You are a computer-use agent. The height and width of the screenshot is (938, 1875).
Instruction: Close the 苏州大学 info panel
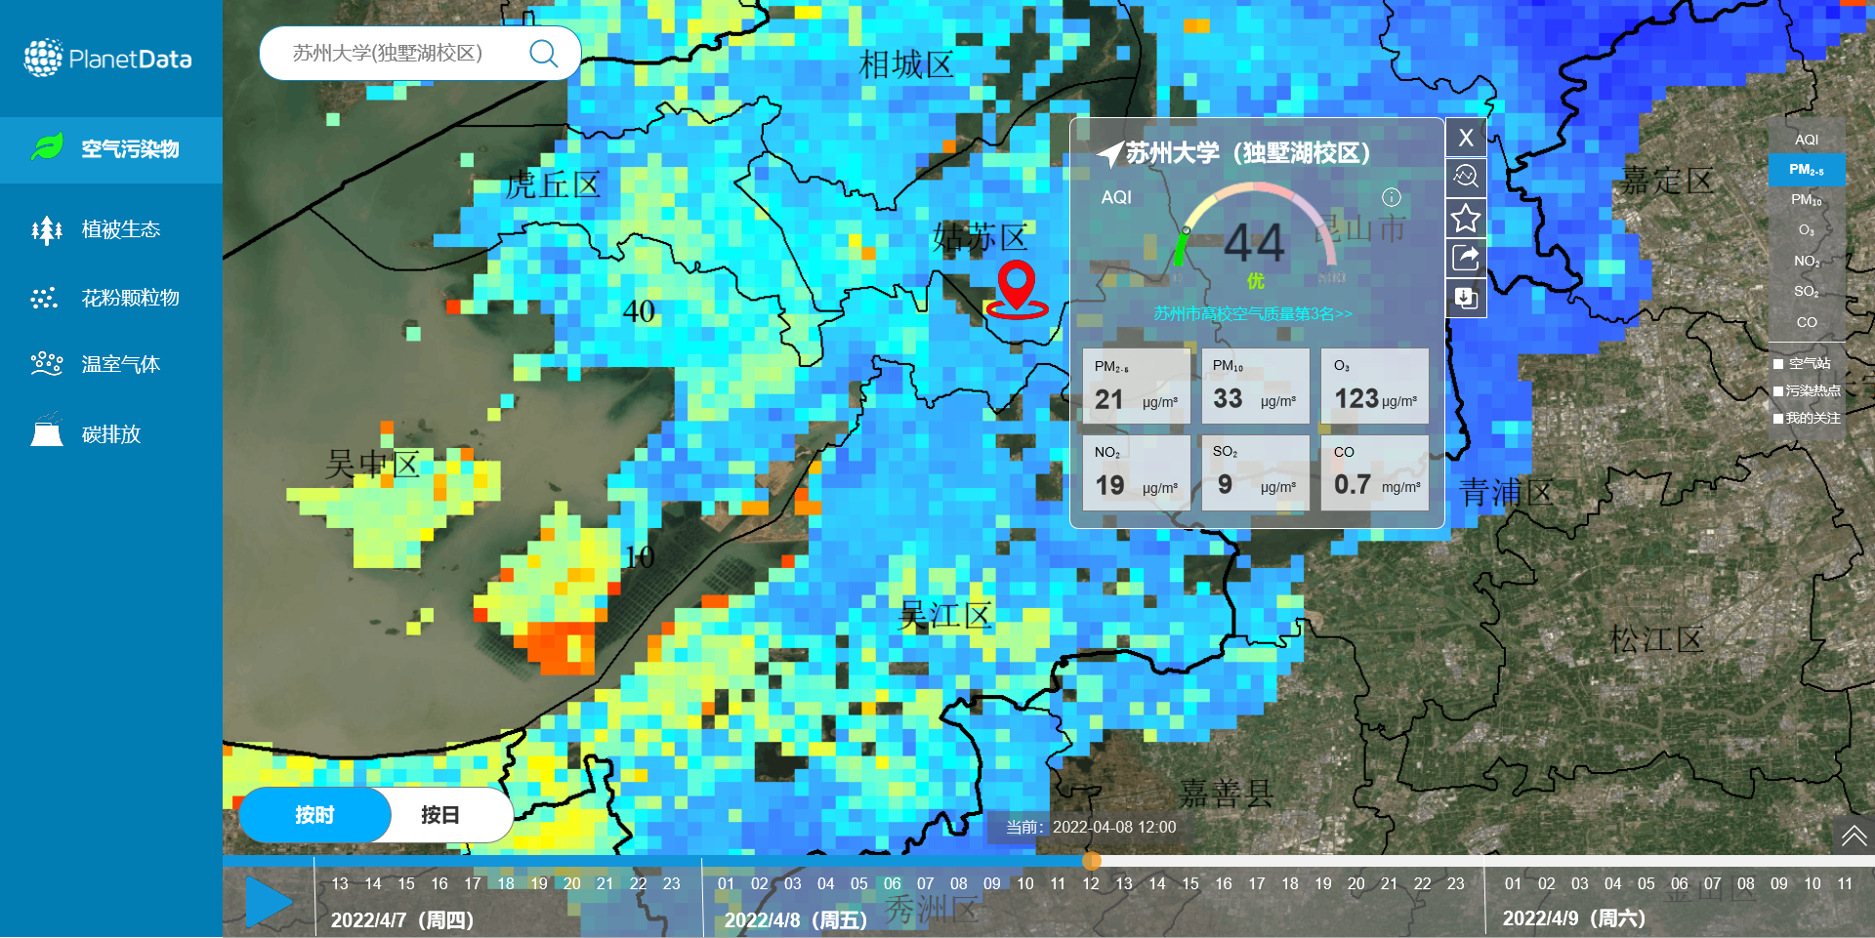[1466, 138]
